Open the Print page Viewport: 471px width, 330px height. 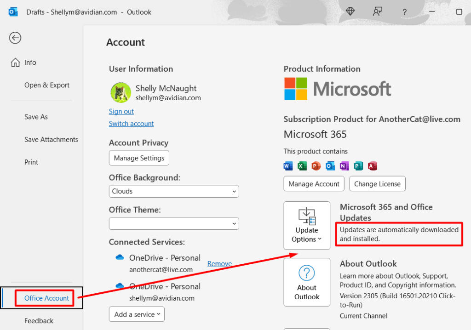[x=31, y=162]
